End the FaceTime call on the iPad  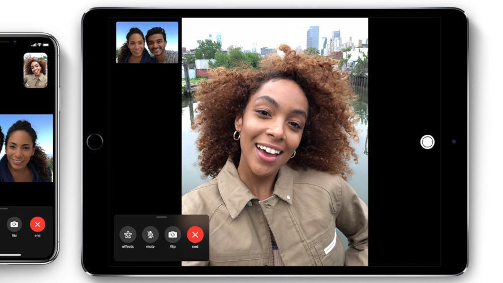(x=195, y=234)
